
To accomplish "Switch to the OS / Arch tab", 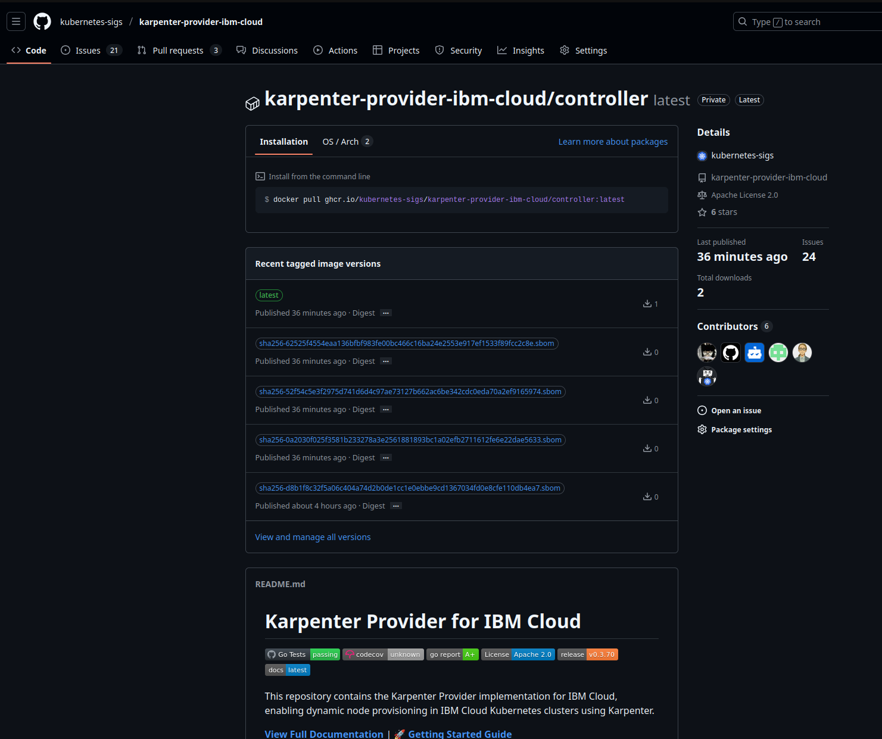I will (x=347, y=142).
